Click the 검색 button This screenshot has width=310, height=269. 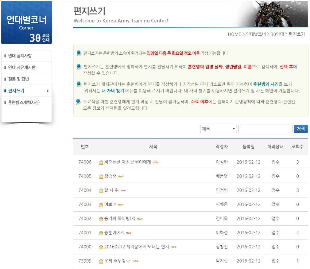(x=301, y=129)
